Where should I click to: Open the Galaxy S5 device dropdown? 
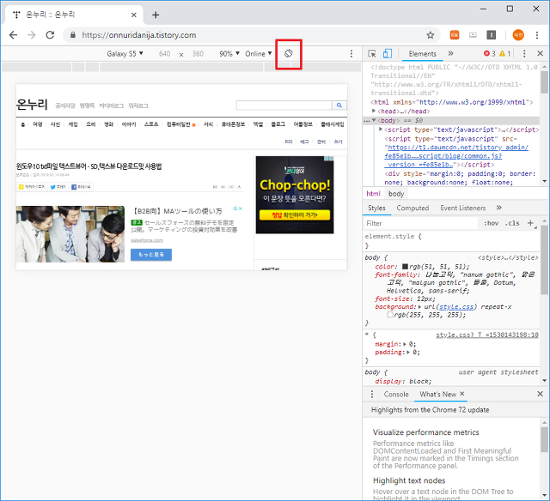pyautogui.click(x=125, y=53)
